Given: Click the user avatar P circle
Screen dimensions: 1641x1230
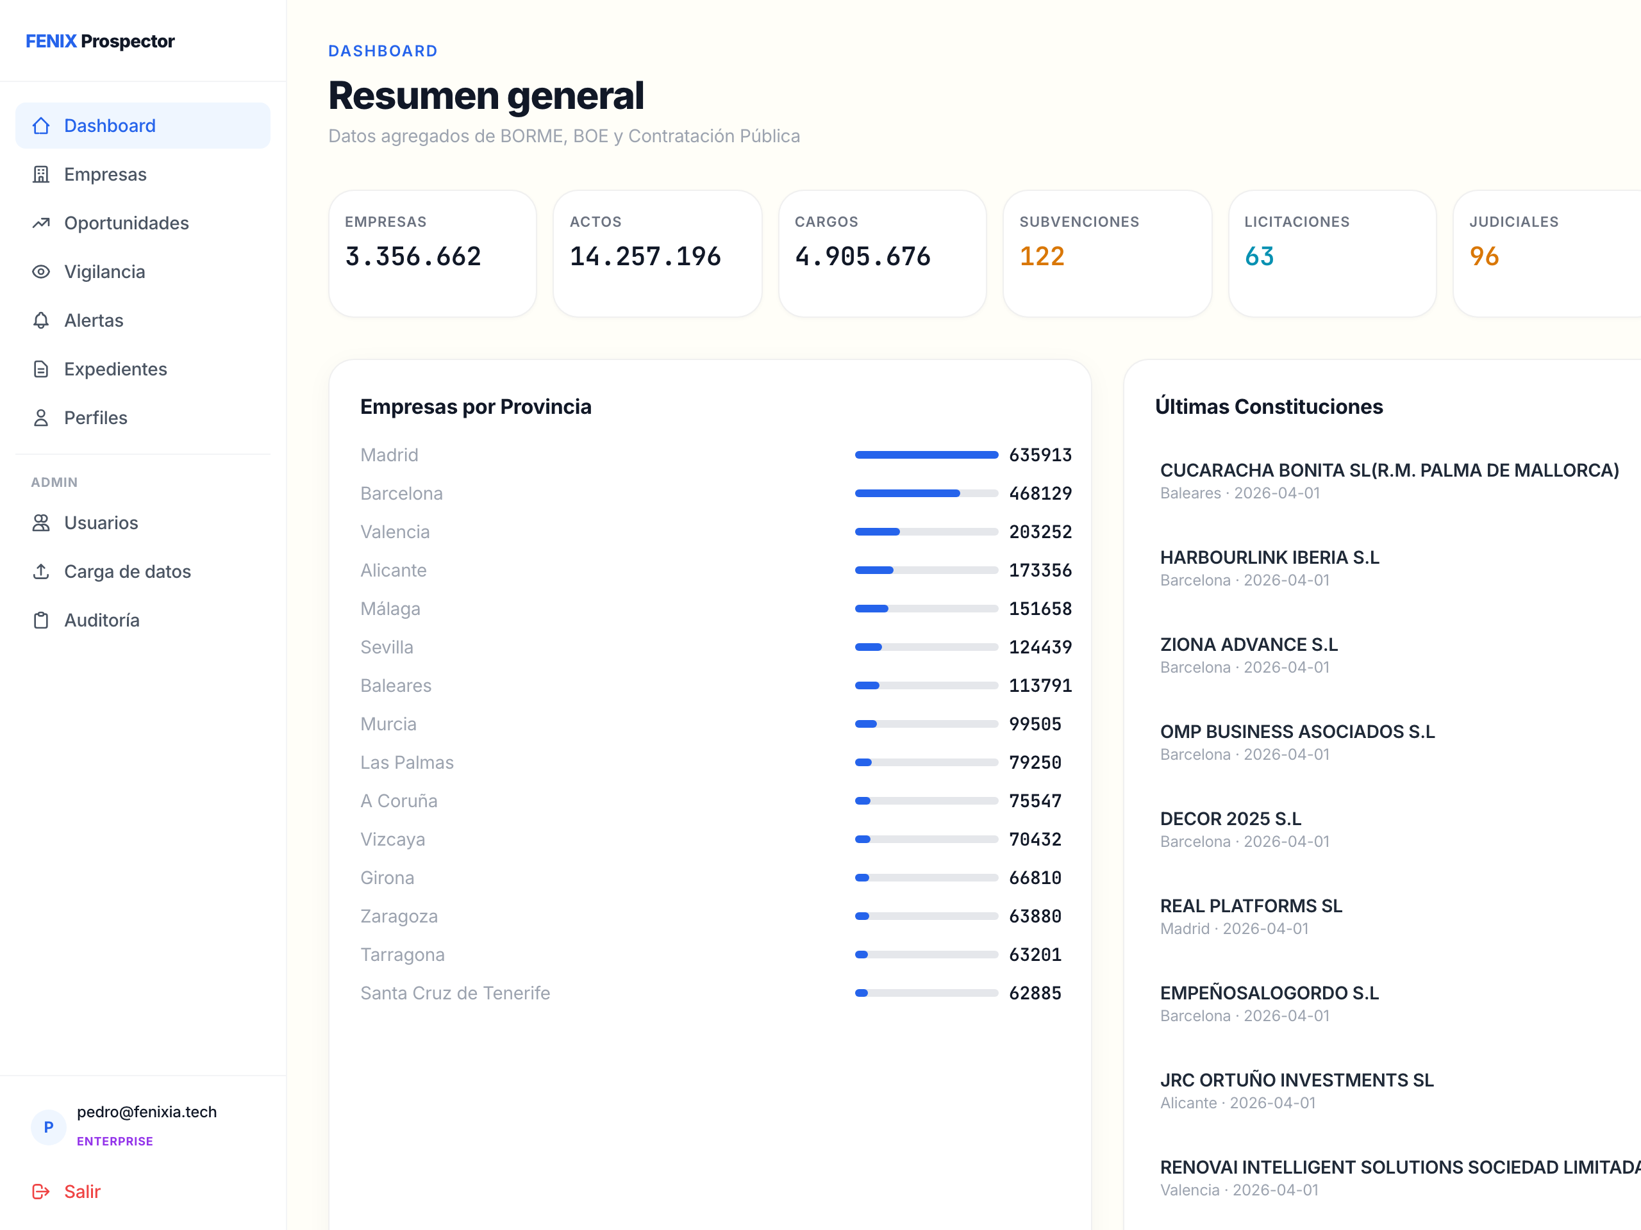Looking at the screenshot, I should [x=48, y=1127].
